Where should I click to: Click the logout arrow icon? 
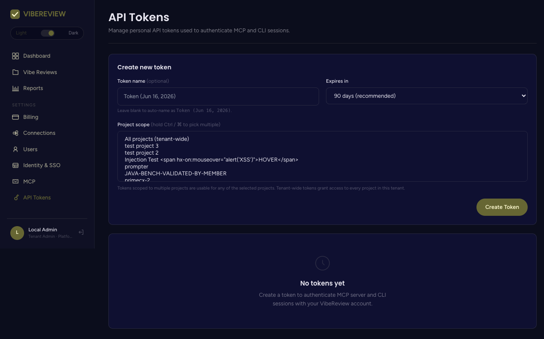tap(81, 232)
